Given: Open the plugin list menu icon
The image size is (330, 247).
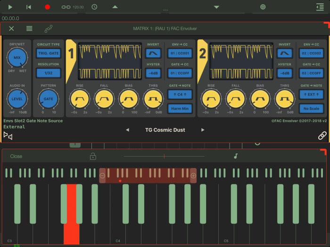Looking at the screenshot, I should (x=29, y=29).
